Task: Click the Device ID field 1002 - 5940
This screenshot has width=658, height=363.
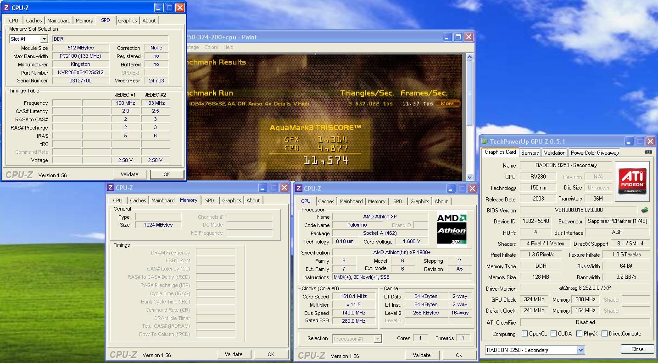Action: point(535,221)
